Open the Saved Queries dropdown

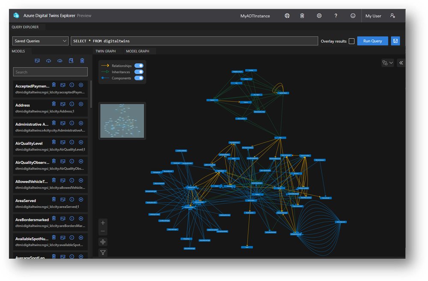coord(40,41)
